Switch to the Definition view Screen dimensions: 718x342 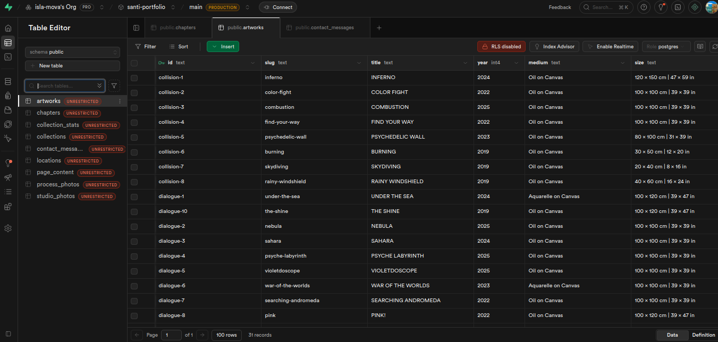point(703,335)
